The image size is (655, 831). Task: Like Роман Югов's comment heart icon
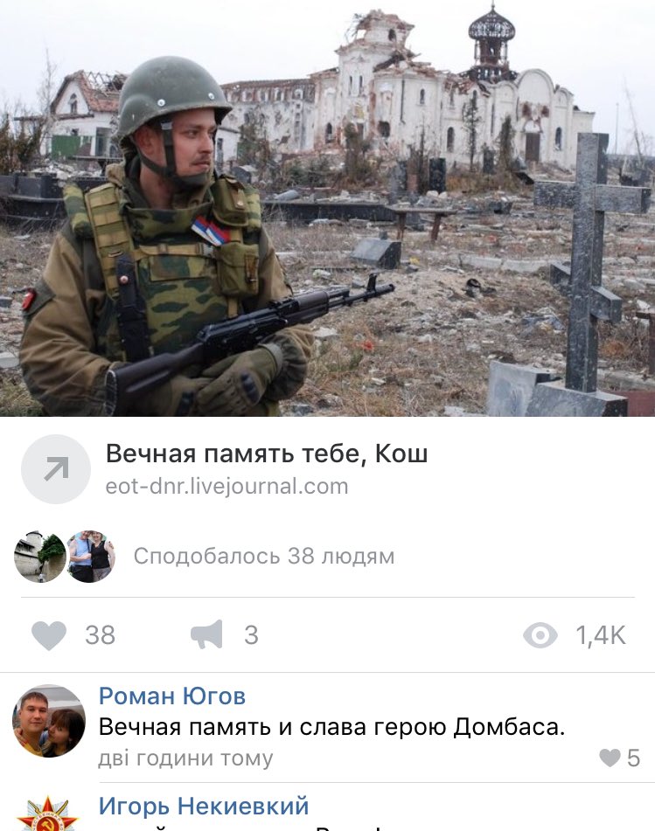pyautogui.click(x=610, y=758)
